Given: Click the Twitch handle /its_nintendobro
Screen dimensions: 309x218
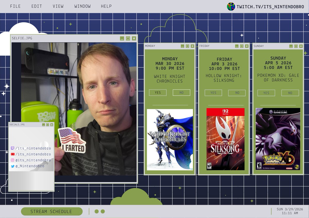Looking at the screenshot, I should [33, 148].
